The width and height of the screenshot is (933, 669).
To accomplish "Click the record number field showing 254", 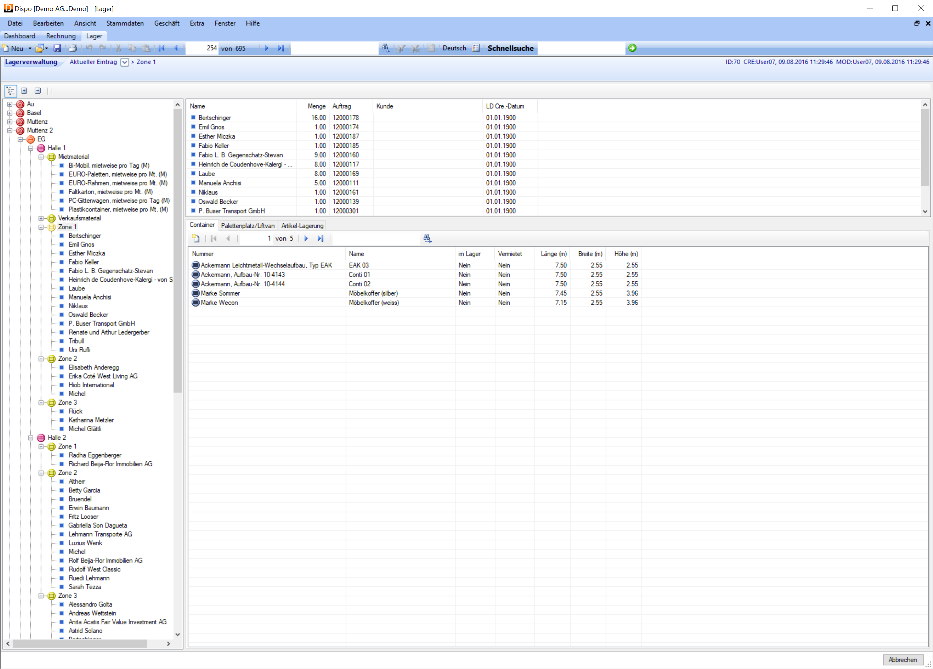I will click(202, 48).
